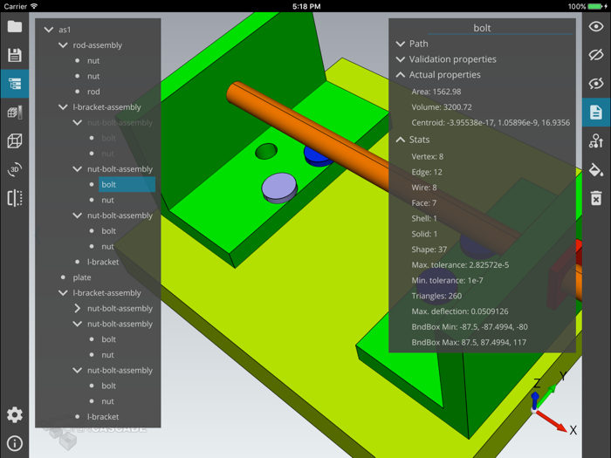611x458 pixels.
Task: Expand the collapsed nut-bolt-assembly node
Action: [77, 309]
